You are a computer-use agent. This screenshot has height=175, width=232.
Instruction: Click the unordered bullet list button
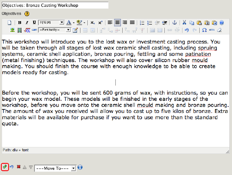coord(142,23)
